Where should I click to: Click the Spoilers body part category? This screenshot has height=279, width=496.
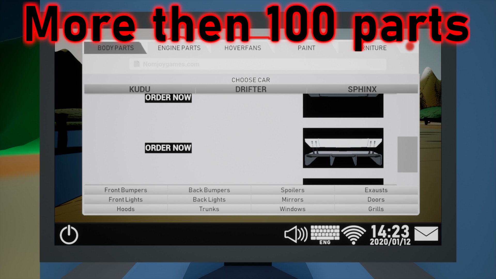point(292,190)
